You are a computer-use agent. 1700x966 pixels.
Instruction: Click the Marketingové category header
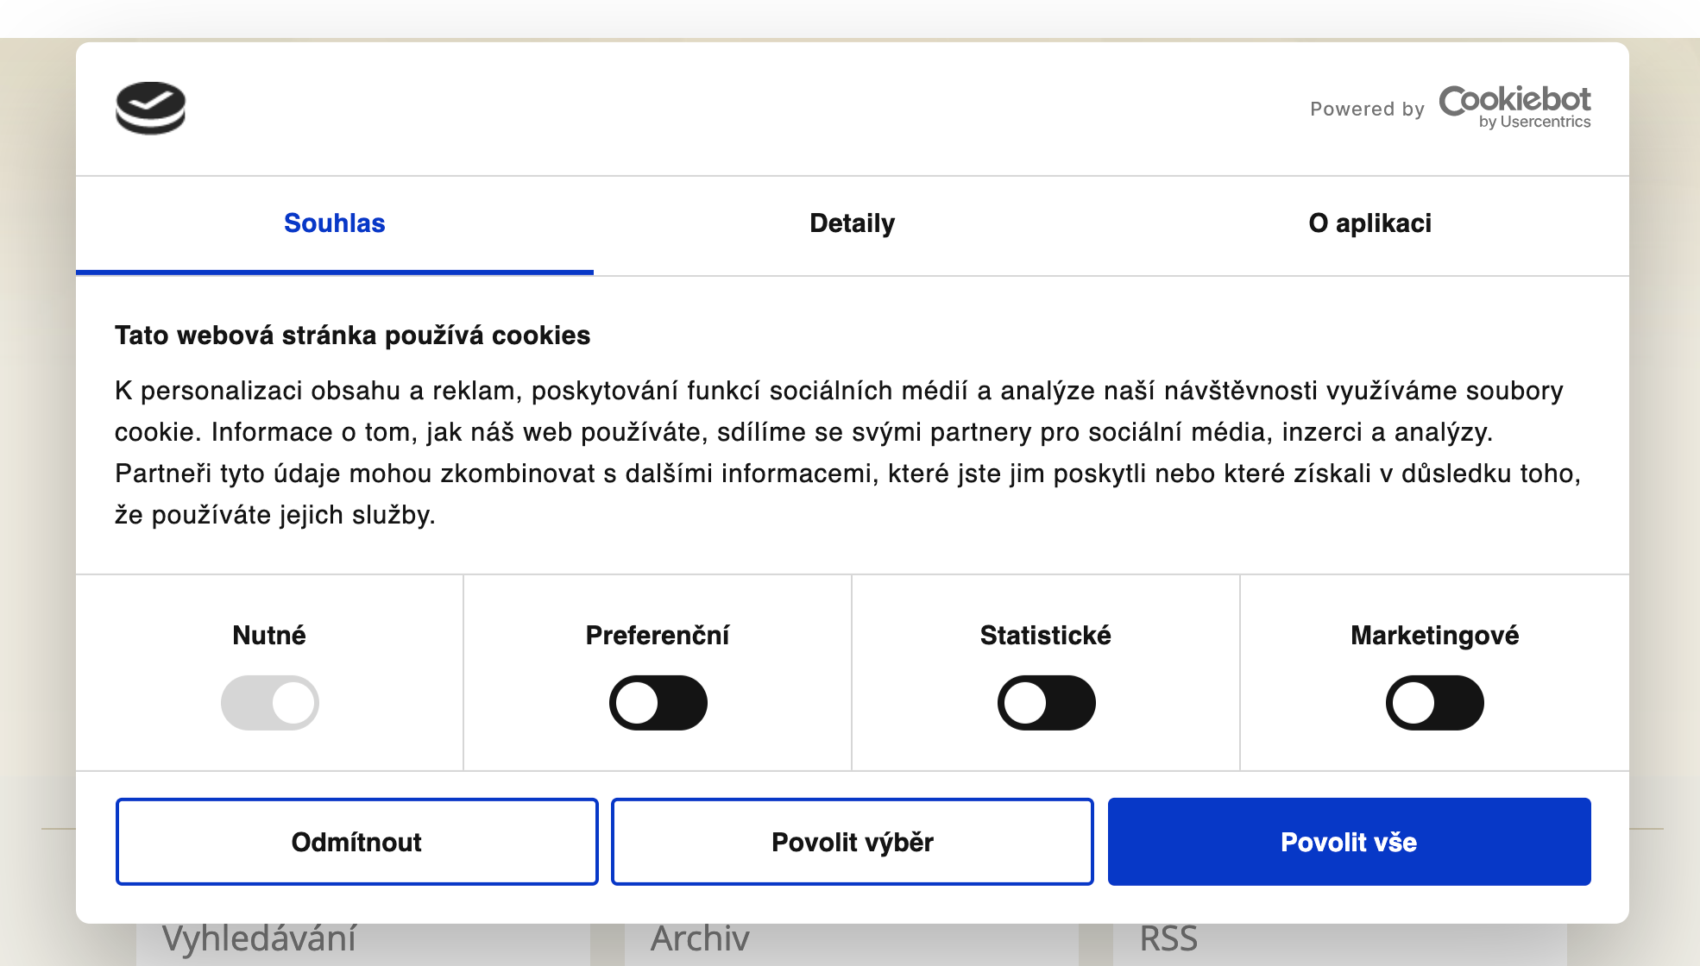coord(1435,636)
